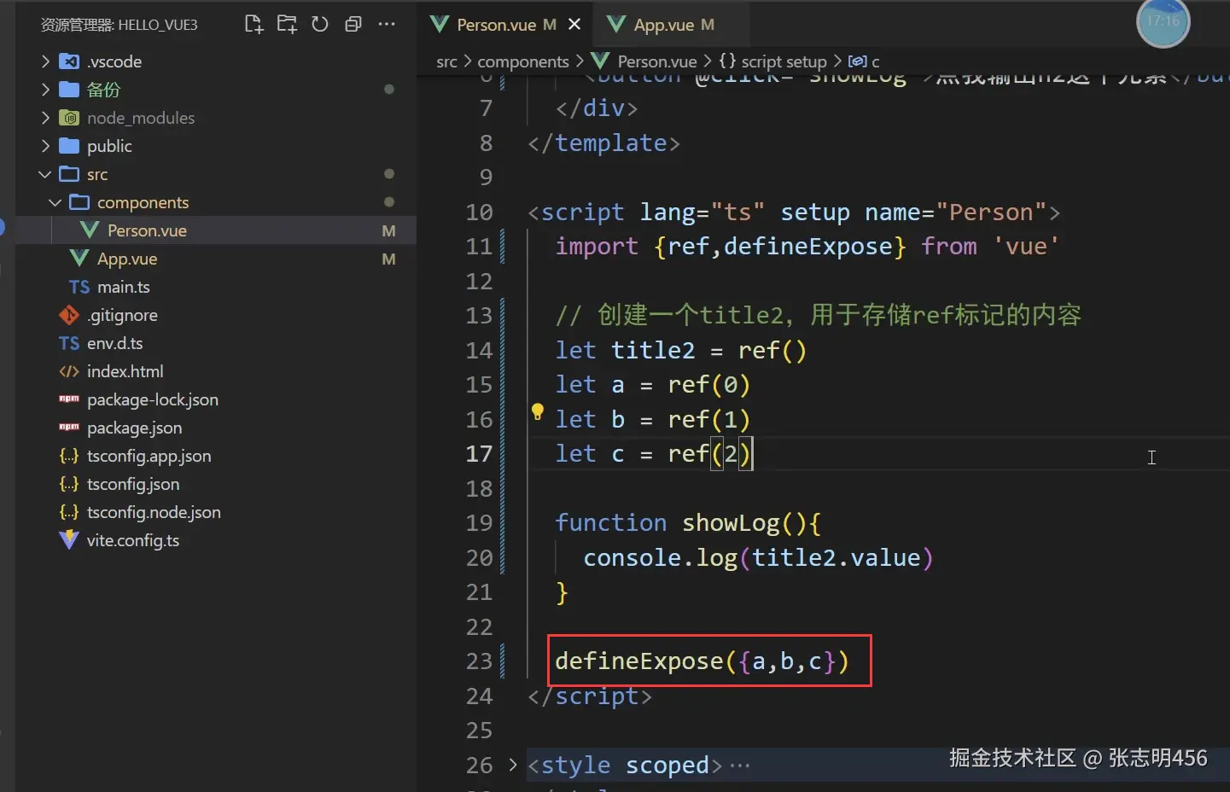Open package.json file
Screen dimensions: 1230x792
(216, 428)
